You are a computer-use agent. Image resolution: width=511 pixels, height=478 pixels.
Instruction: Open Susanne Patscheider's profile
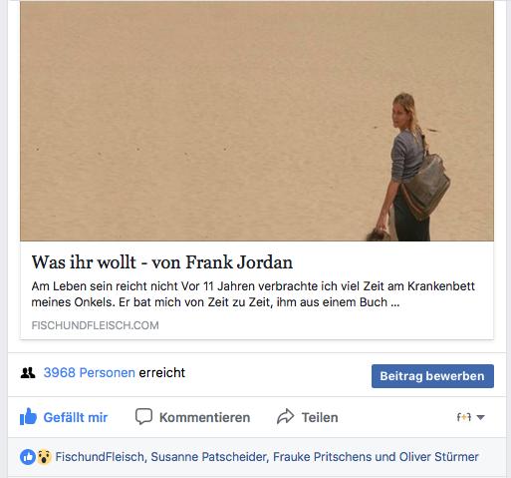[x=208, y=457]
